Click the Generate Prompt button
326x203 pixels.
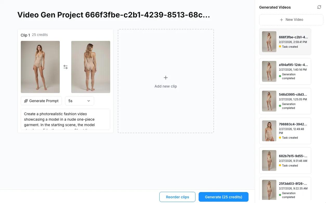[41, 101]
